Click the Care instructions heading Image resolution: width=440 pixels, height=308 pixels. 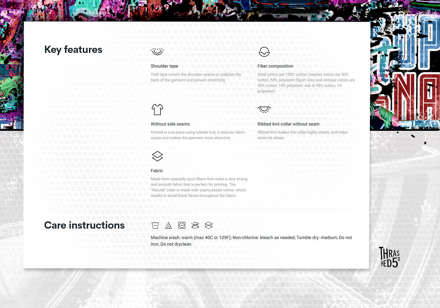(x=84, y=225)
